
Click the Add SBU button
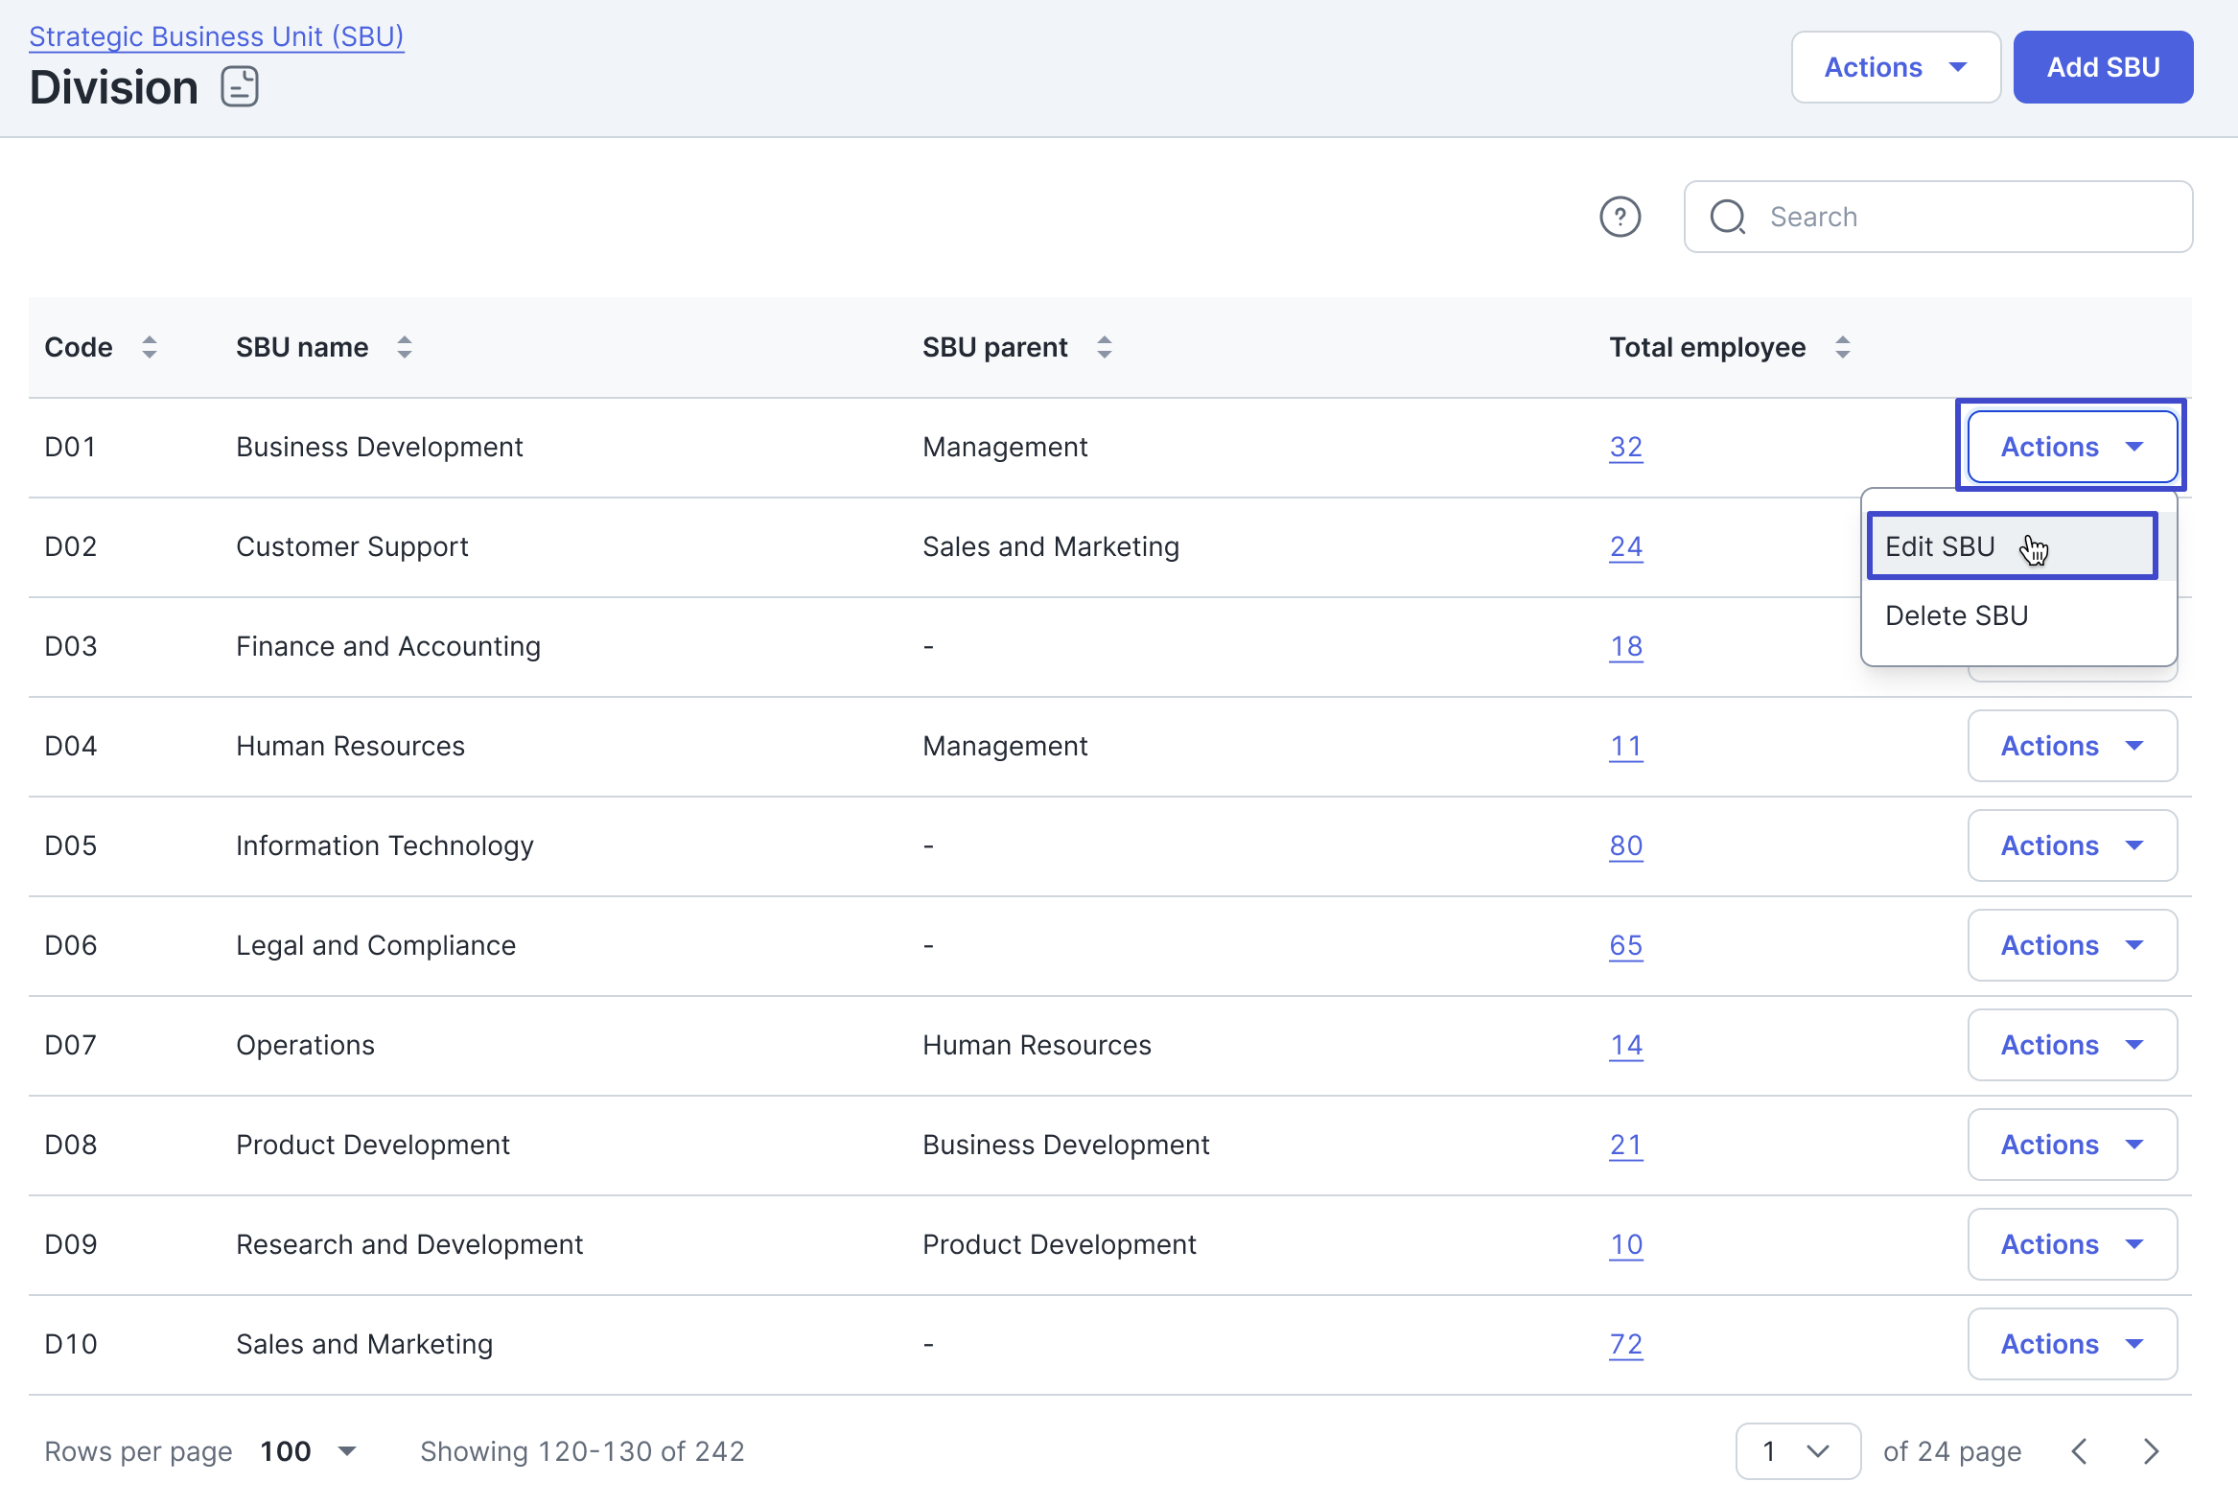click(2103, 67)
